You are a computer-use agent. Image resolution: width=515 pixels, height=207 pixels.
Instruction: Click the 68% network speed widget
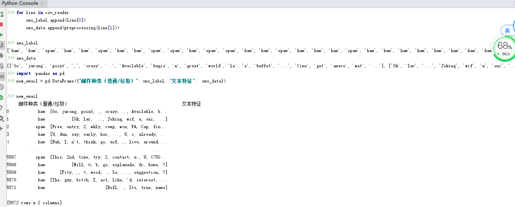pos(505,48)
